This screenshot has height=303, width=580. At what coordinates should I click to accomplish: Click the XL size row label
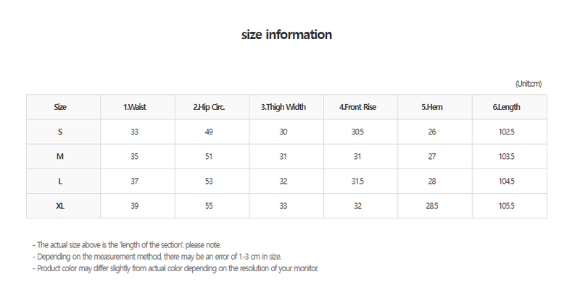pyautogui.click(x=60, y=206)
